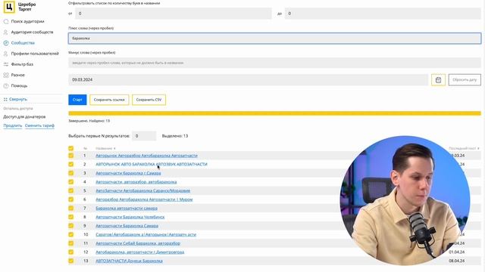The height and width of the screenshot is (272, 485).
Task: Click the Фильтр баз sliders icon
Action: [x=6, y=64]
